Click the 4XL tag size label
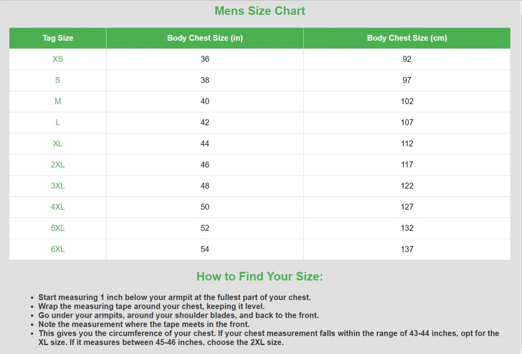This screenshot has width=522, height=354. (58, 207)
